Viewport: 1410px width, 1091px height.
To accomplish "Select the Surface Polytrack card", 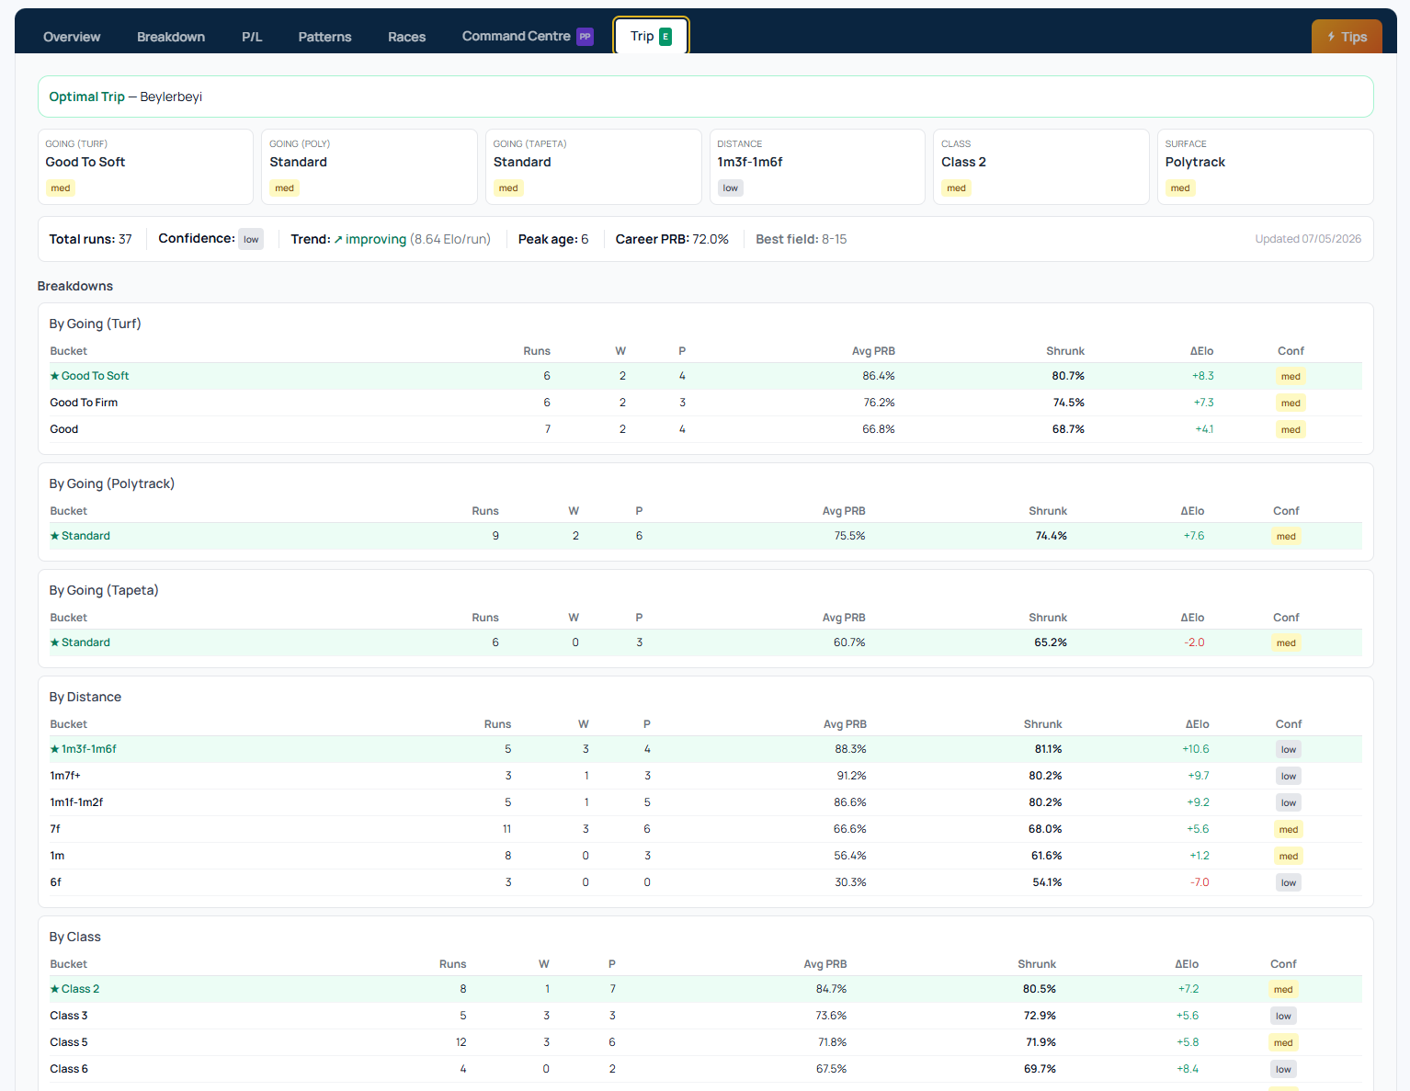I will tap(1266, 166).
